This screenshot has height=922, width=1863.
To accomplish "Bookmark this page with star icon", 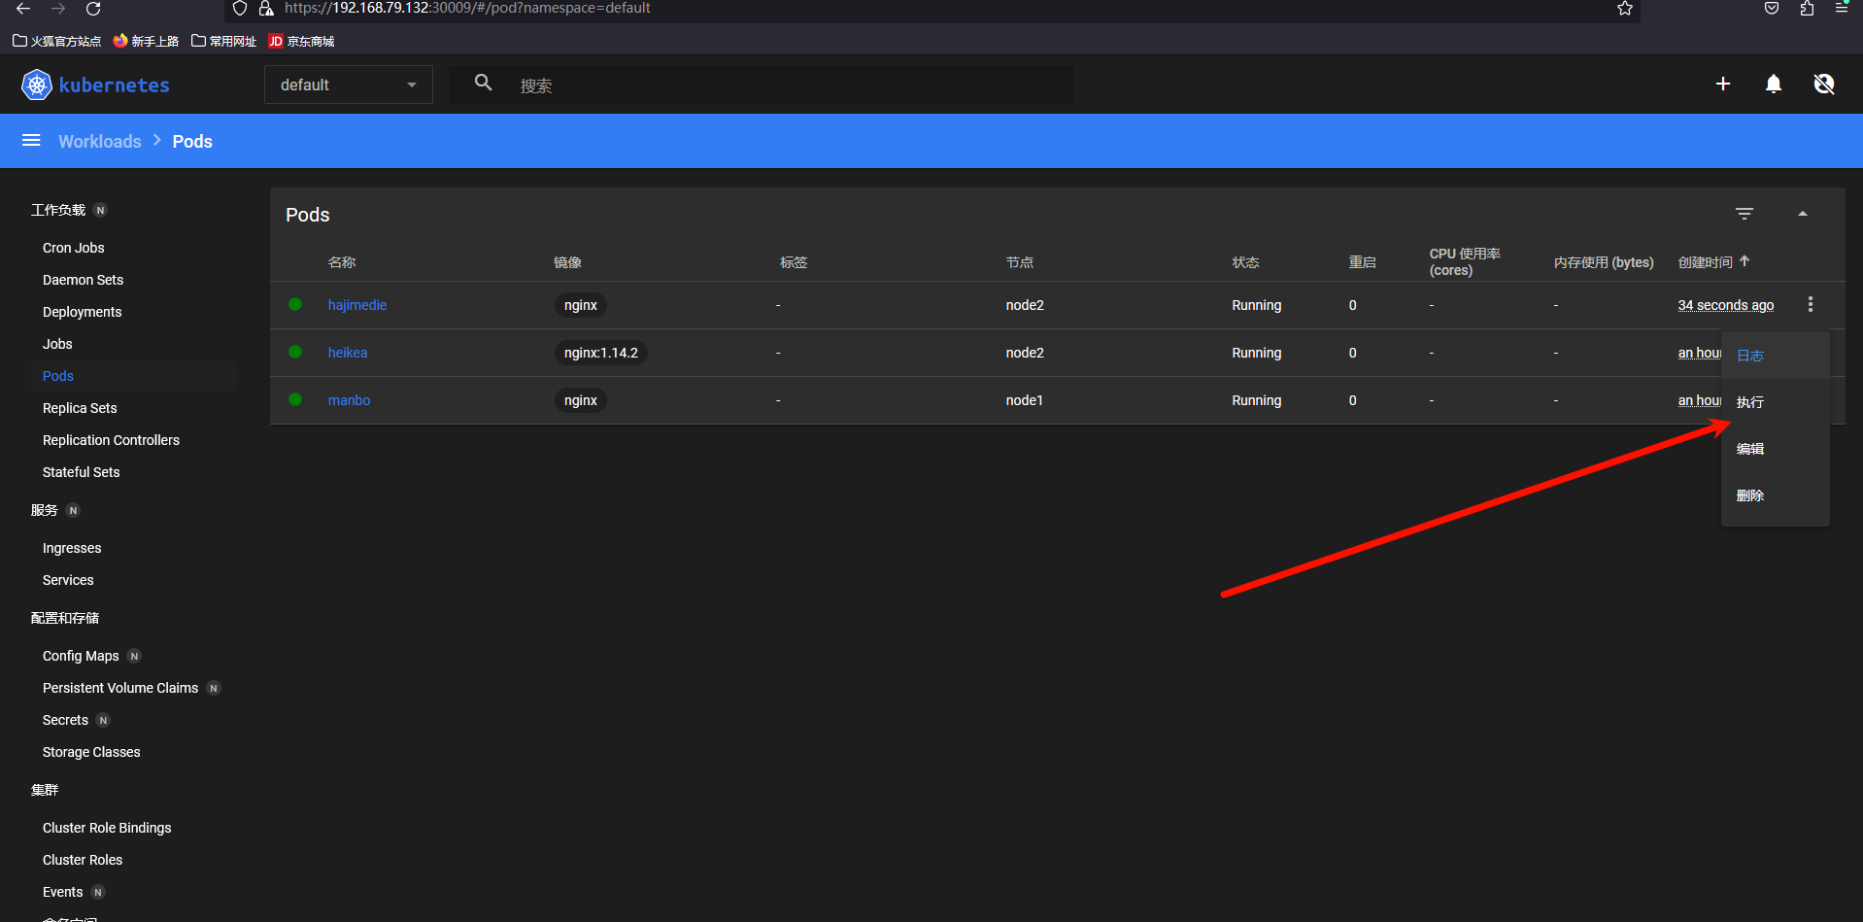I will 1624,9.
